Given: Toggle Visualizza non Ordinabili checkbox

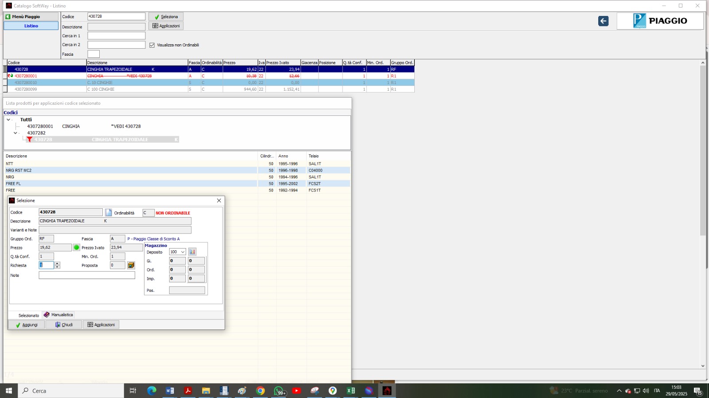Looking at the screenshot, I should [x=152, y=45].
